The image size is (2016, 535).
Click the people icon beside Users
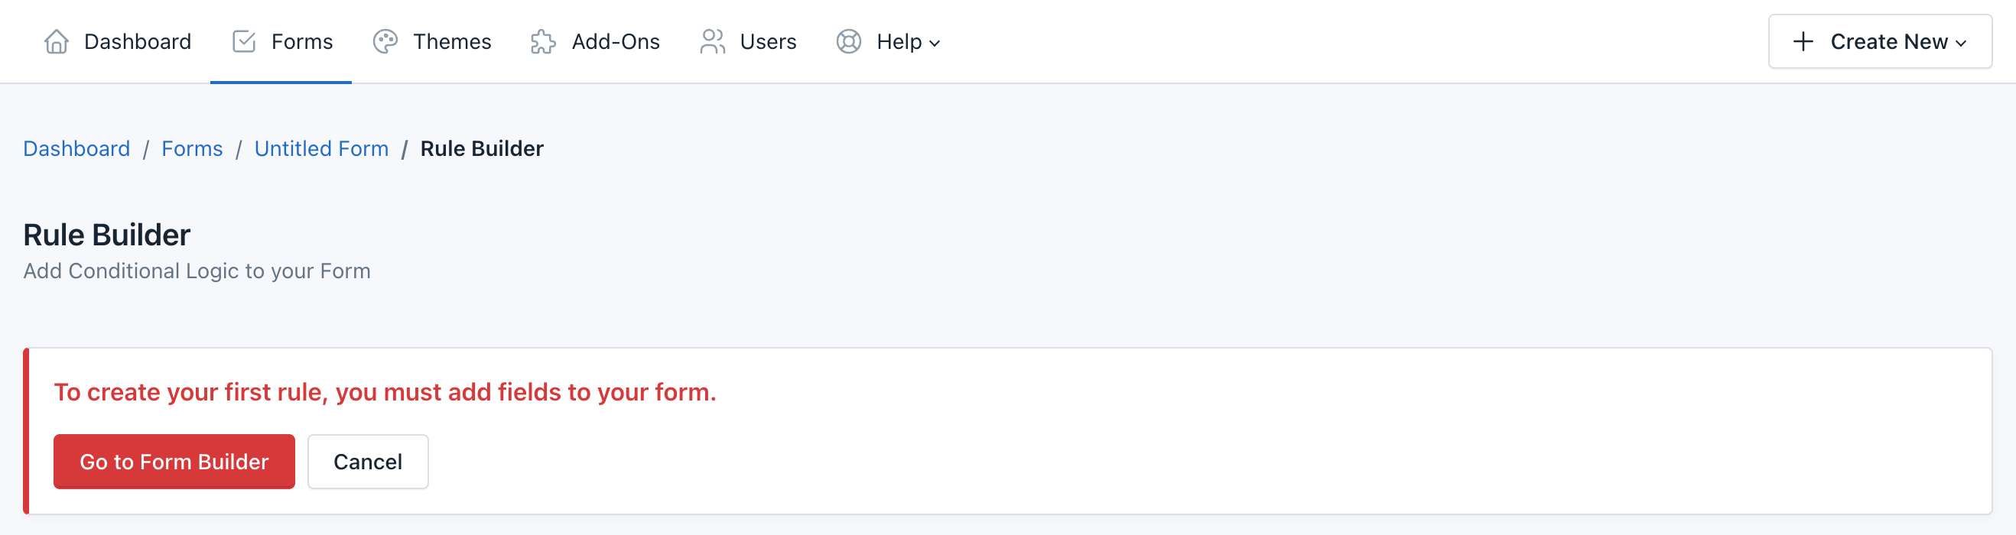click(x=712, y=41)
